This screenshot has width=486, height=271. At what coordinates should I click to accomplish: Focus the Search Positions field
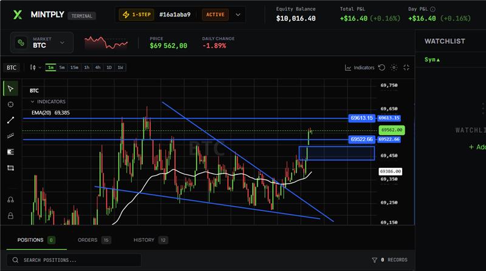(x=74, y=260)
